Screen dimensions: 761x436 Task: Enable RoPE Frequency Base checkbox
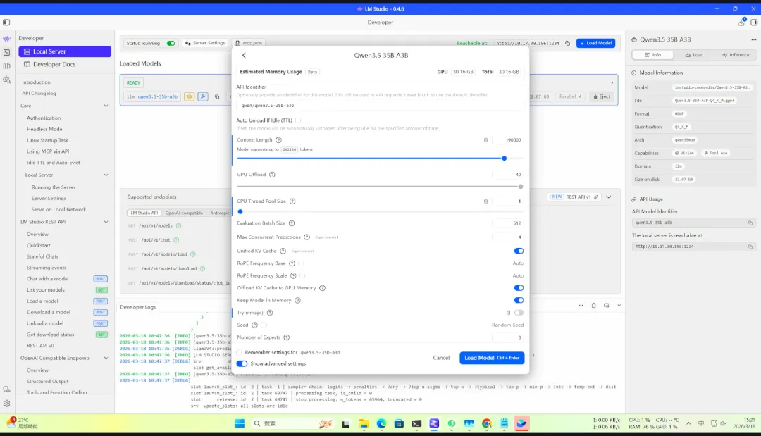click(x=302, y=263)
